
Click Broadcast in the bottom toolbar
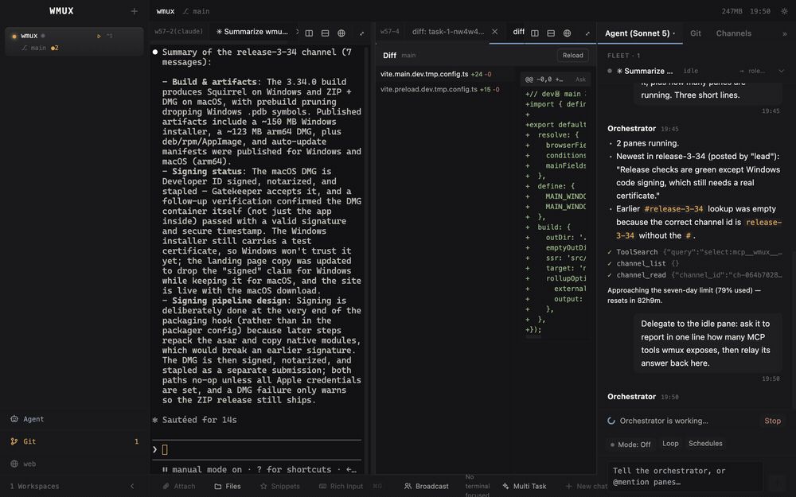coord(427,486)
